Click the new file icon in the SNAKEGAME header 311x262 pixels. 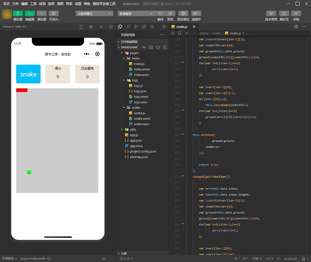pos(144,47)
